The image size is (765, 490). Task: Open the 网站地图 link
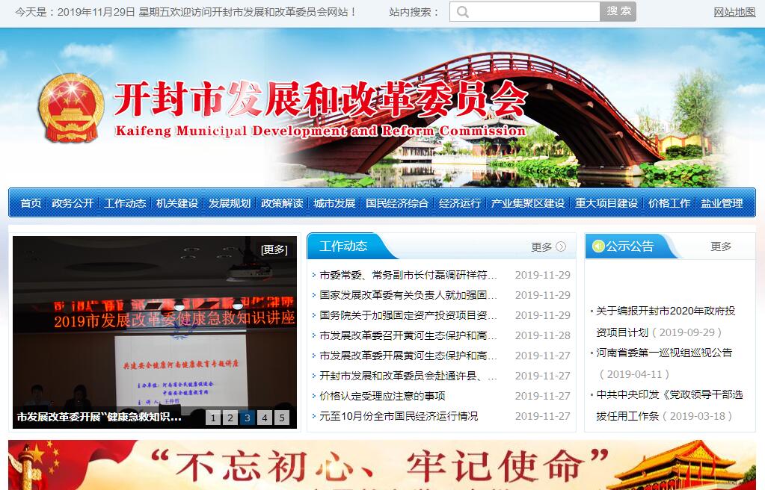tap(734, 12)
